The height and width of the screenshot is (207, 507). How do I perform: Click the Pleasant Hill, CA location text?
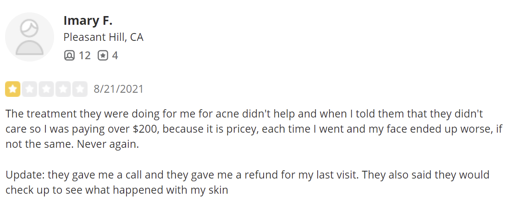coord(103,38)
